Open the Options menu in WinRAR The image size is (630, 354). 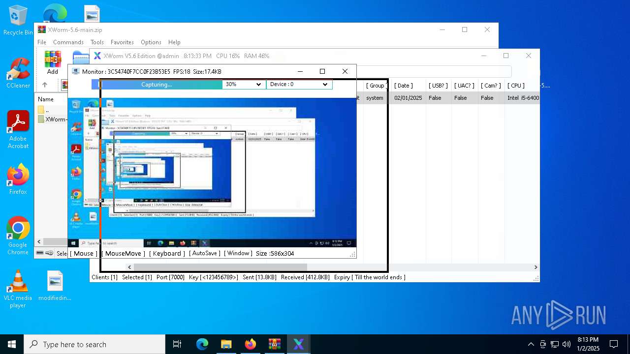click(151, 42)
